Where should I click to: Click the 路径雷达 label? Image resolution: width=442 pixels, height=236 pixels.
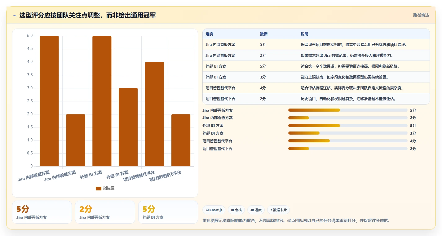tap(421, 15)
